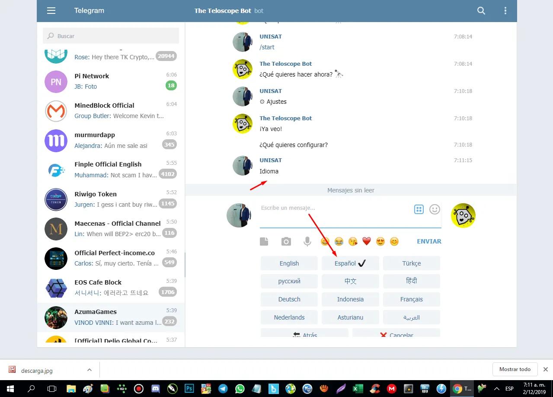553x397 pixels.
Task: Open the descarga.jpg downloaded file
Action: pos(37,370)
